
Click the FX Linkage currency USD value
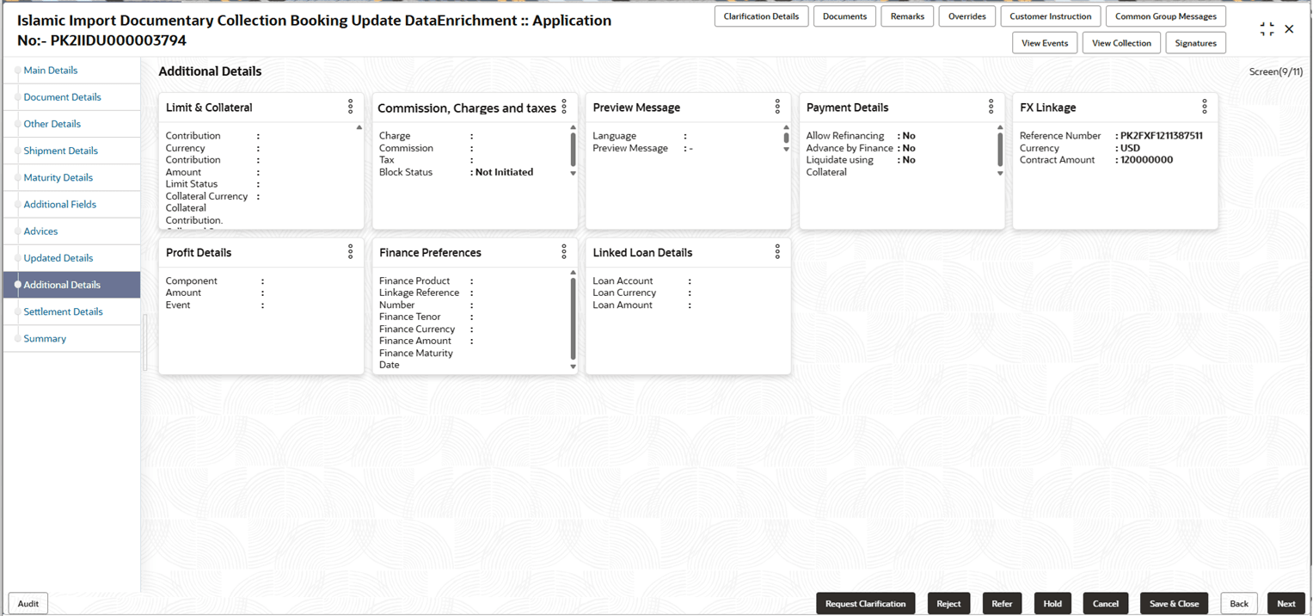[1130, 148]
